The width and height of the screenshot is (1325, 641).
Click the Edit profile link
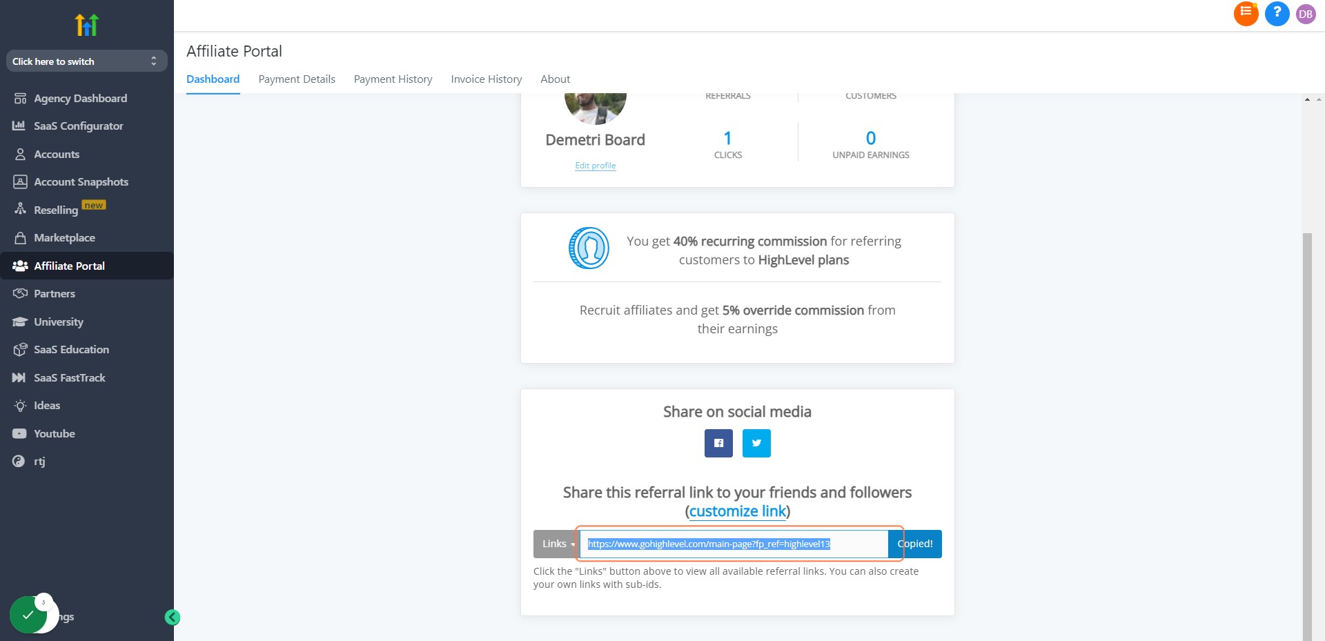(596, 166)
